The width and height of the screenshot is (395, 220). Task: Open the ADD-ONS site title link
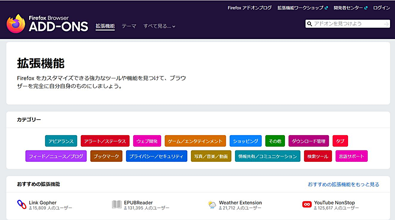(58, 24)
